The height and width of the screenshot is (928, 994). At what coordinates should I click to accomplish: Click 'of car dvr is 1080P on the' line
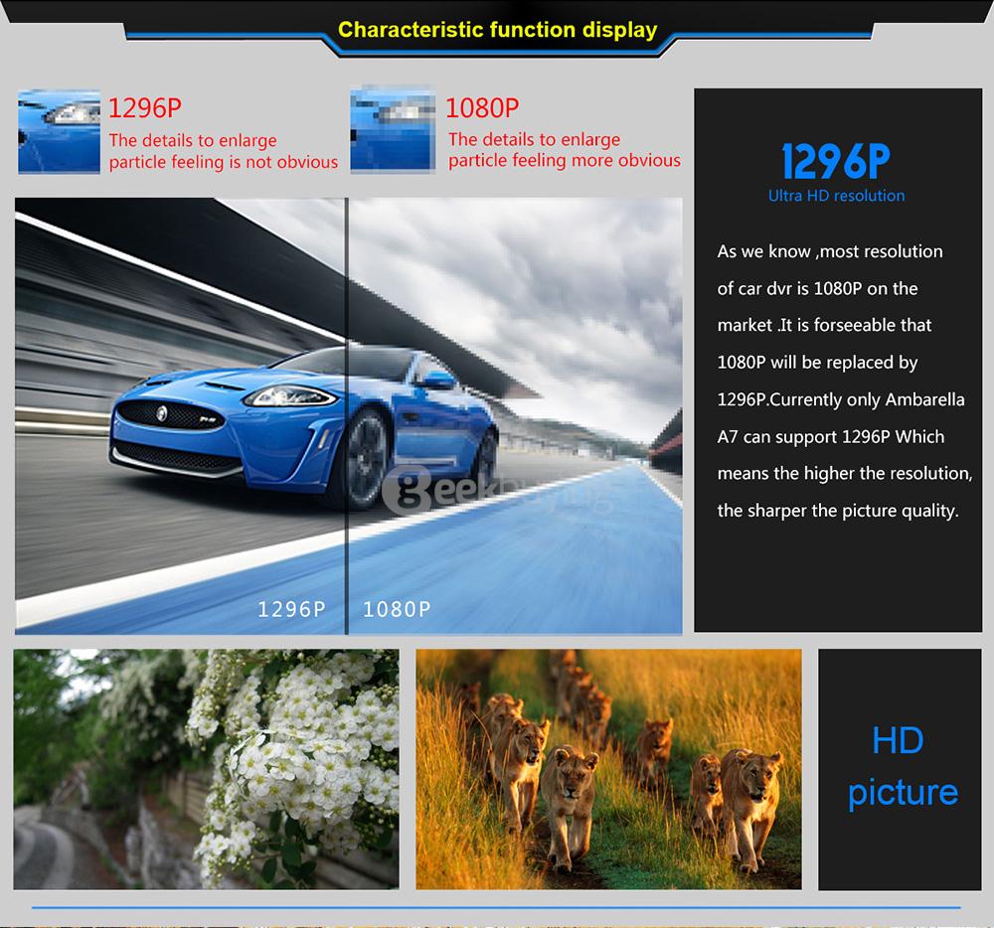click(x=817, y=289)
